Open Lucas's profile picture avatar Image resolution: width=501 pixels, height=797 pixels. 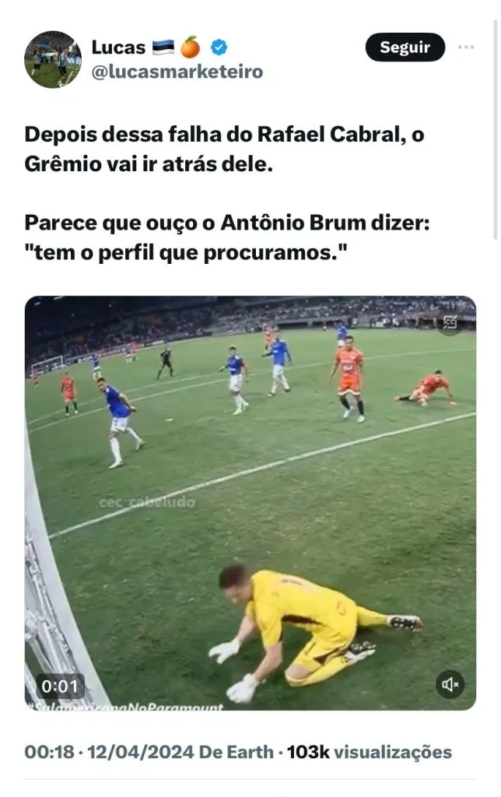(53, 59)
